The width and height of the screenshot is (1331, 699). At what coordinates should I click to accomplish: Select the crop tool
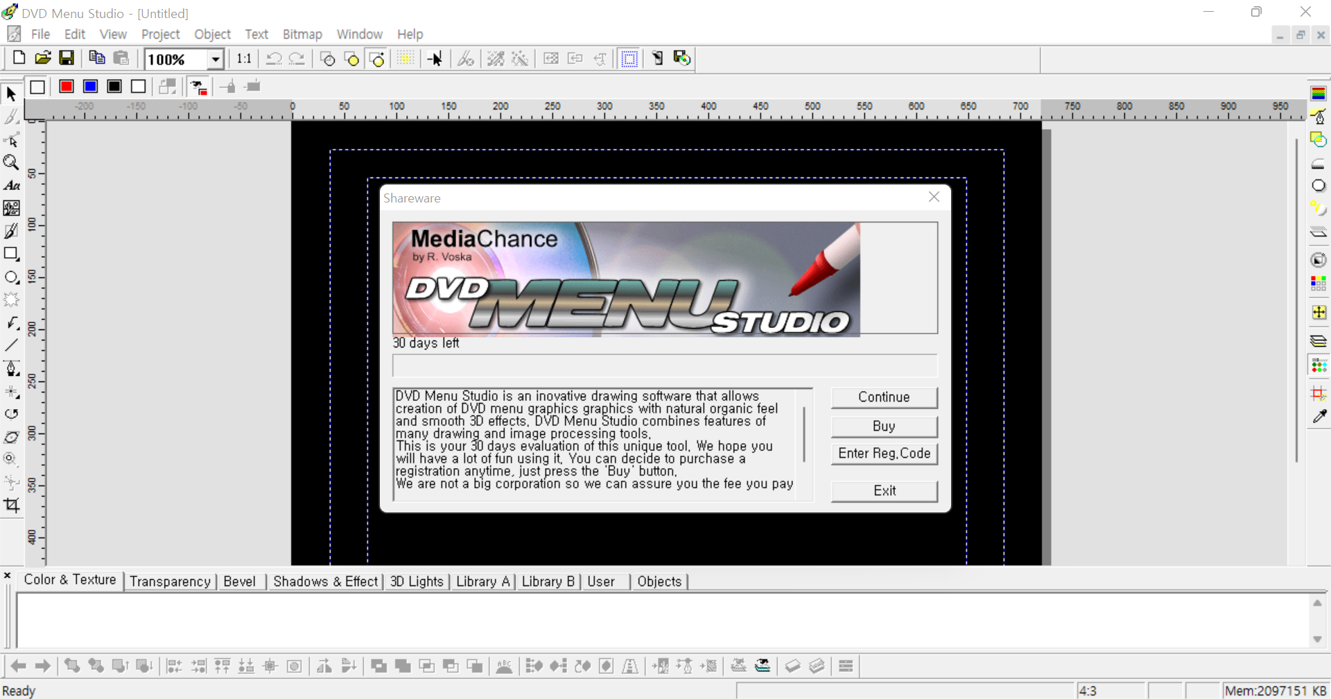click(x=11, y=506)
